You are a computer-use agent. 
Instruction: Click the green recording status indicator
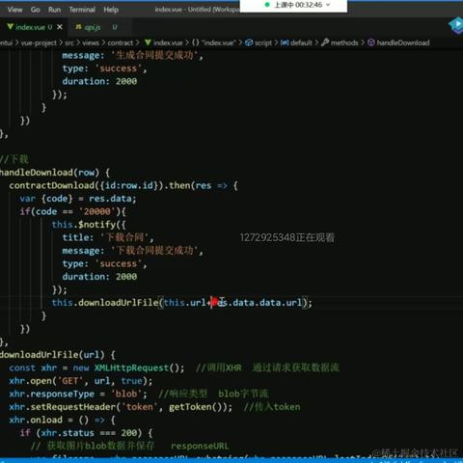267,5
